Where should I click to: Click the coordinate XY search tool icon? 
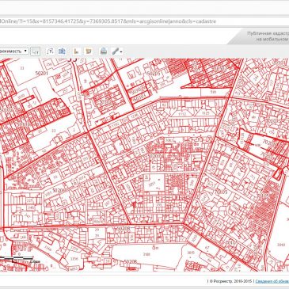pyautogui.click(x=36, y=51)
